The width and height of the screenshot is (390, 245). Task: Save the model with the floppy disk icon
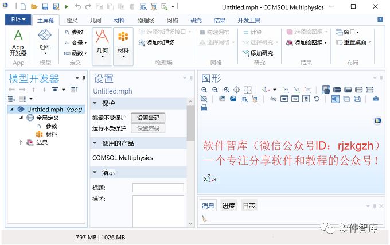click(x=45, y=7)
